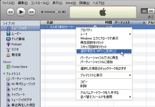This screenshot has height=107, width=155.
Task: Open the iTunes Store
Action: (20, 67)
